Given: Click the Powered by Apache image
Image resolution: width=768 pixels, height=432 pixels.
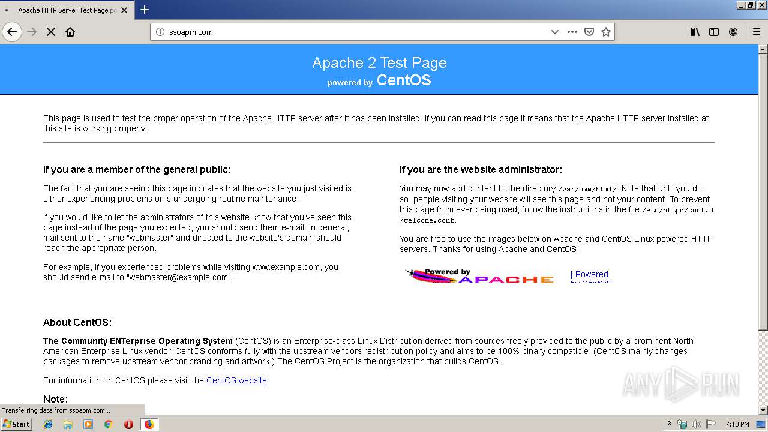Looking at the screenshot, I should pos(479,275).
